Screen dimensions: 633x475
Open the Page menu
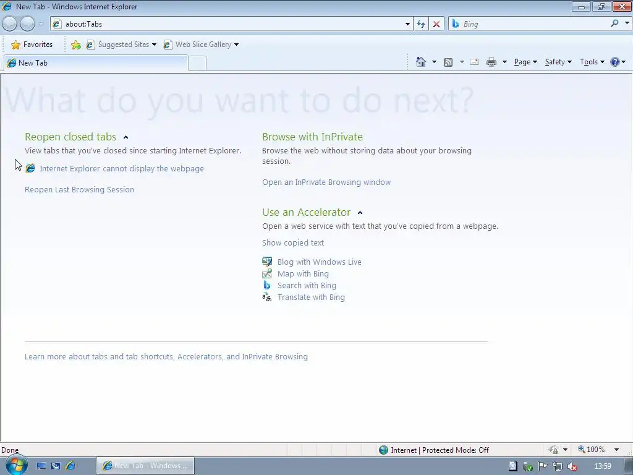pos(525,62)
